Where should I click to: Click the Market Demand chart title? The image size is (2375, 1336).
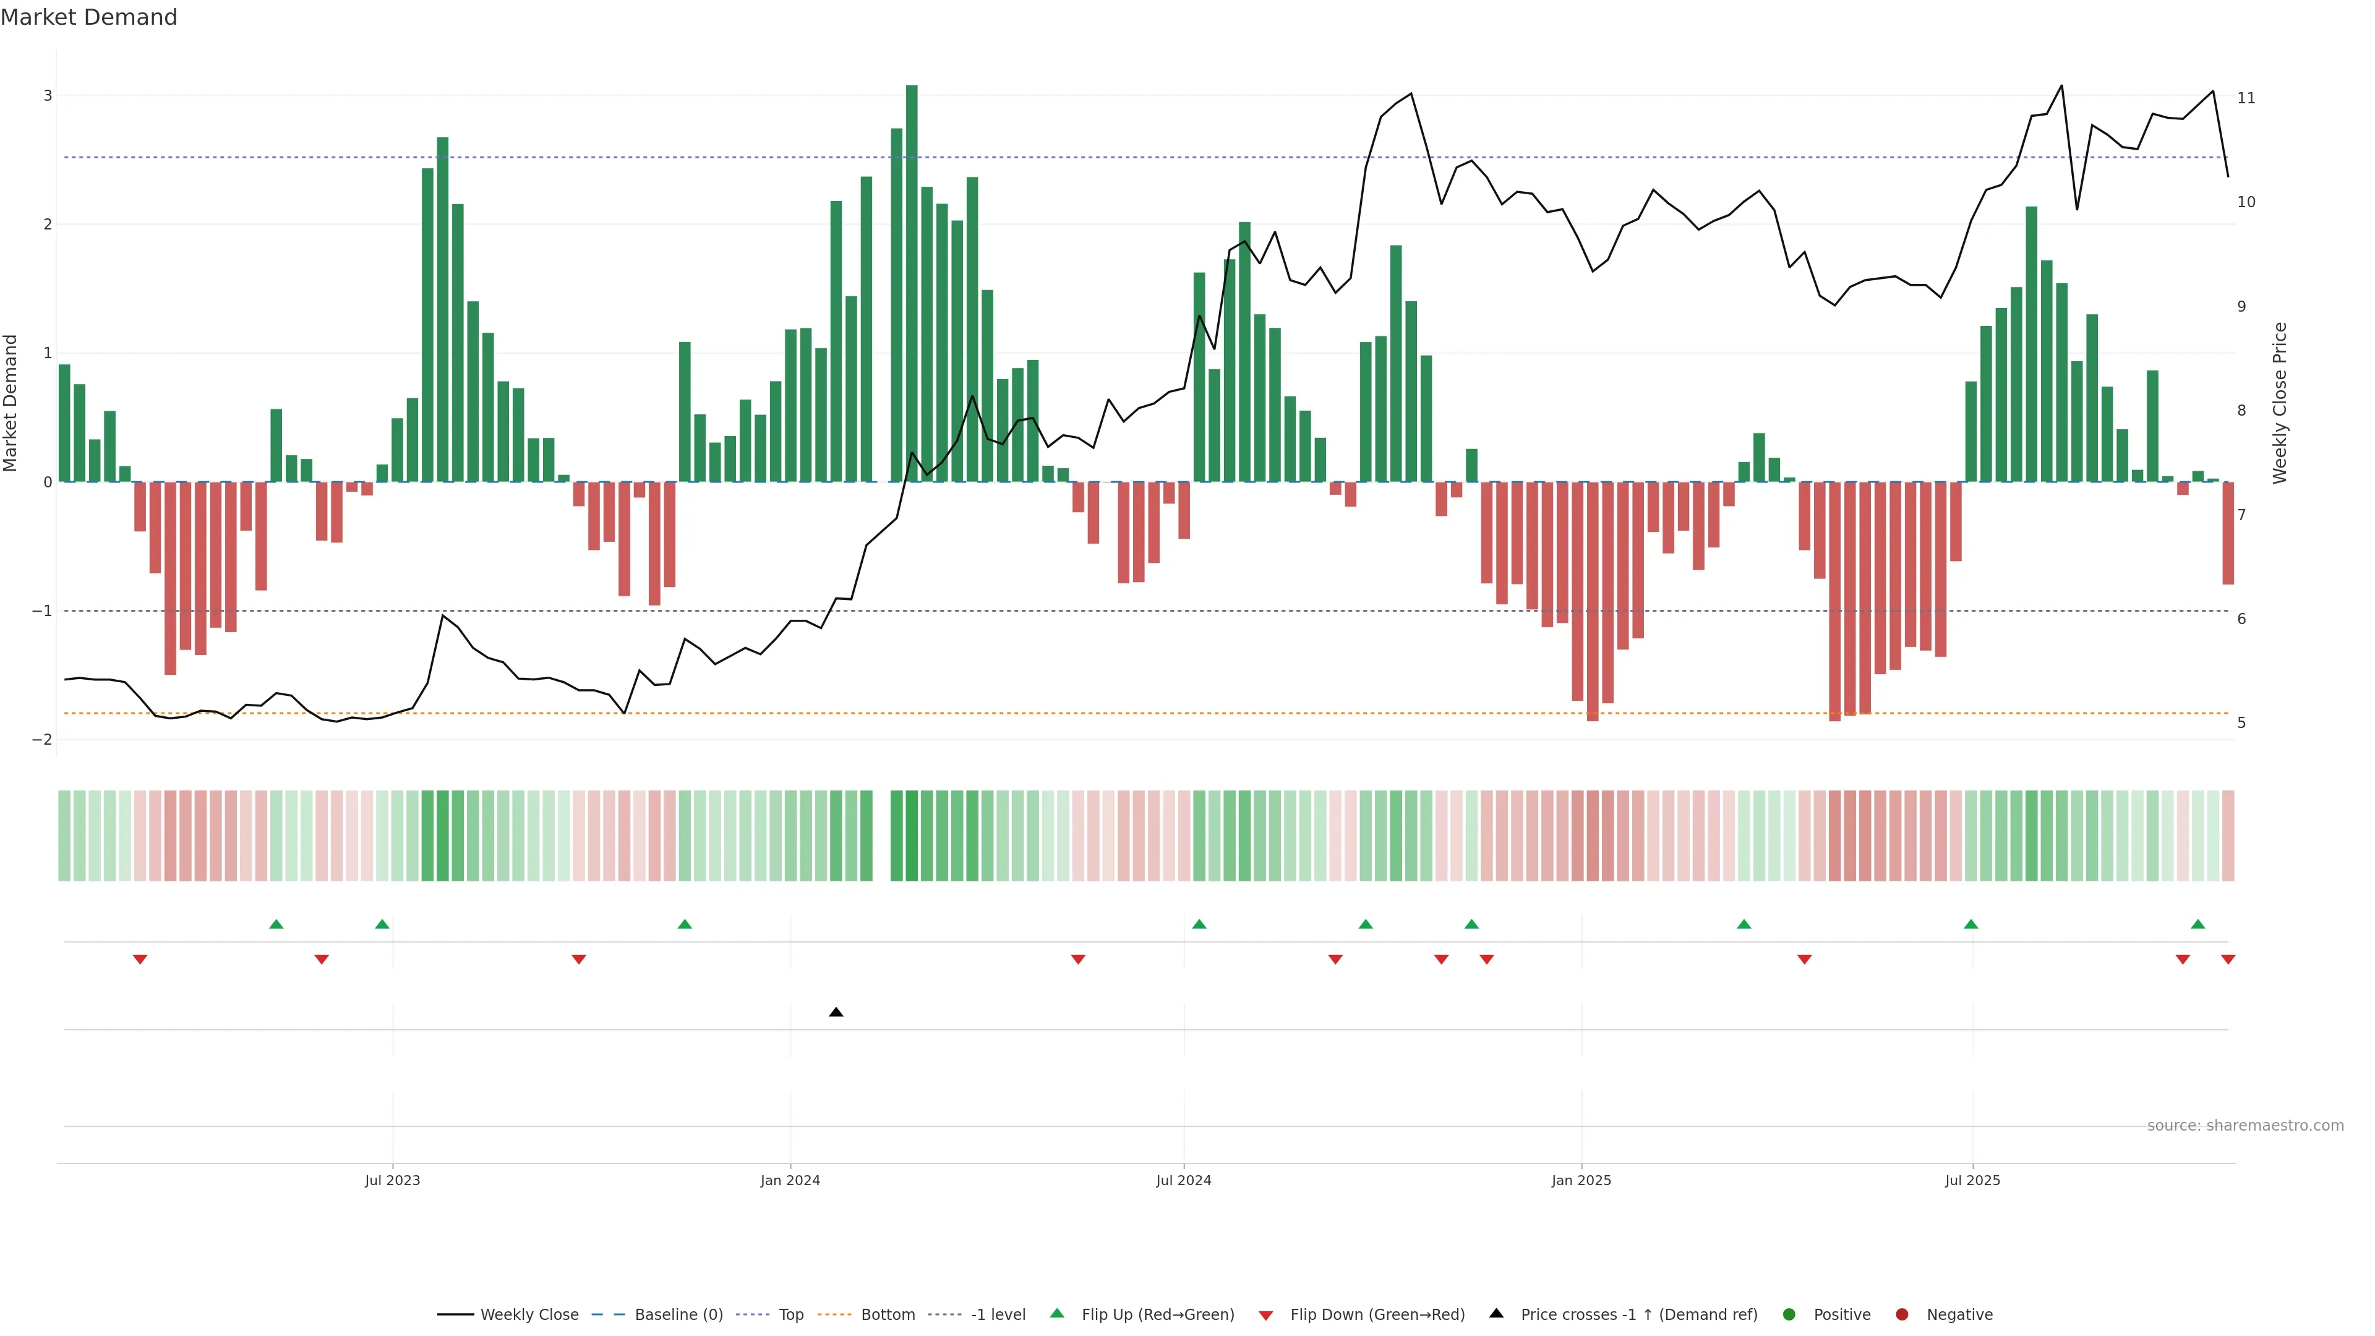pyautogui.click(x=88, y=17)
